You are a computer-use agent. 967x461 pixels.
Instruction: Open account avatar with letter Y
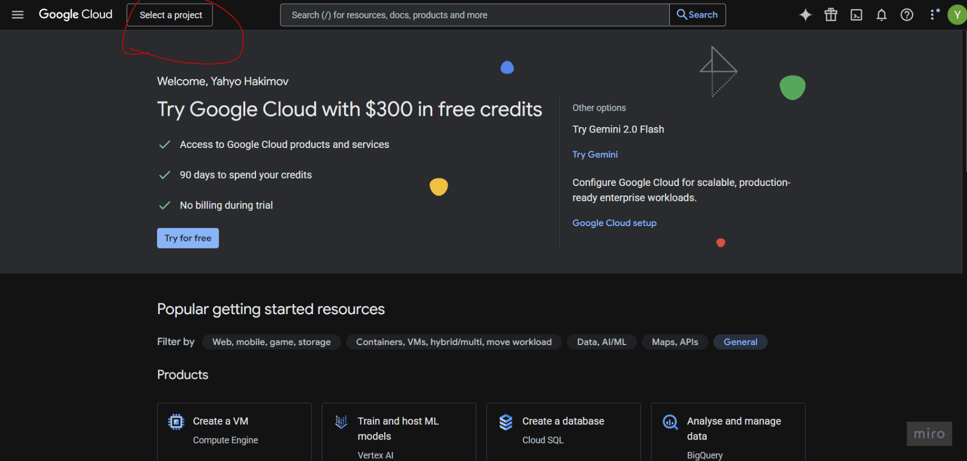pyautogui.click(x=957, y=15)
